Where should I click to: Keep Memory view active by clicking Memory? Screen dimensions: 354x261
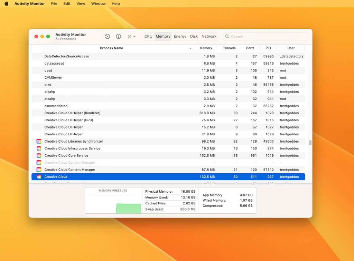pyautogui.click(x=163, y=36)
